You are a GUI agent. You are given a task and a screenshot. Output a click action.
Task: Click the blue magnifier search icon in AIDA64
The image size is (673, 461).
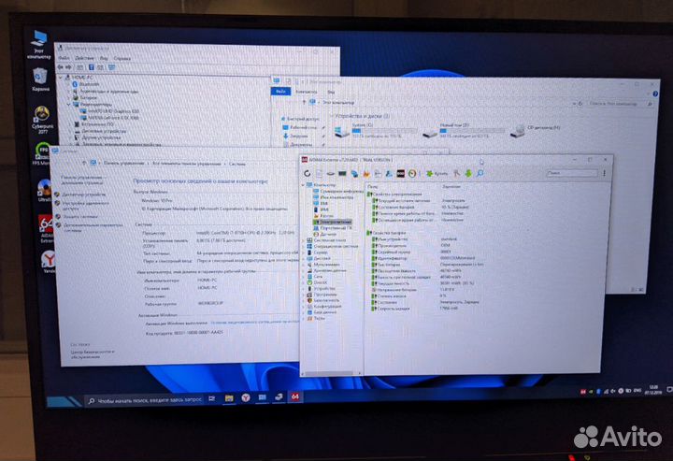click(x=480, y=173)
